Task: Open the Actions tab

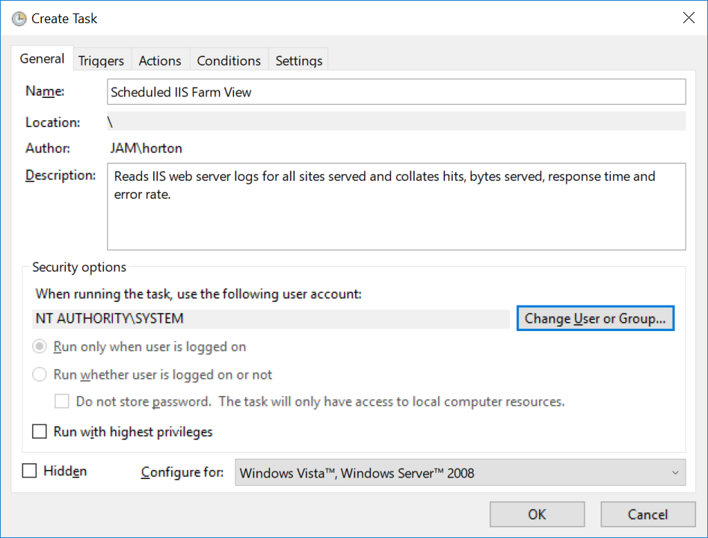Action: coord(160,61)
